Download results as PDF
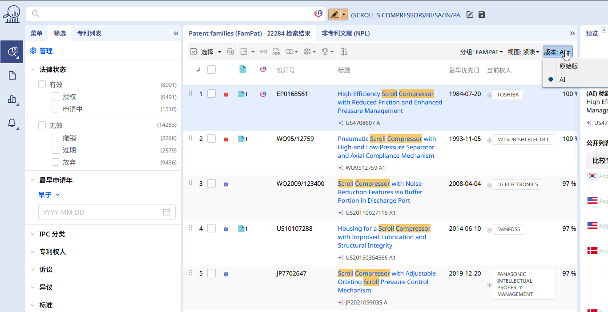This screenshot has height=312, width=608. (x=276, y=52)
